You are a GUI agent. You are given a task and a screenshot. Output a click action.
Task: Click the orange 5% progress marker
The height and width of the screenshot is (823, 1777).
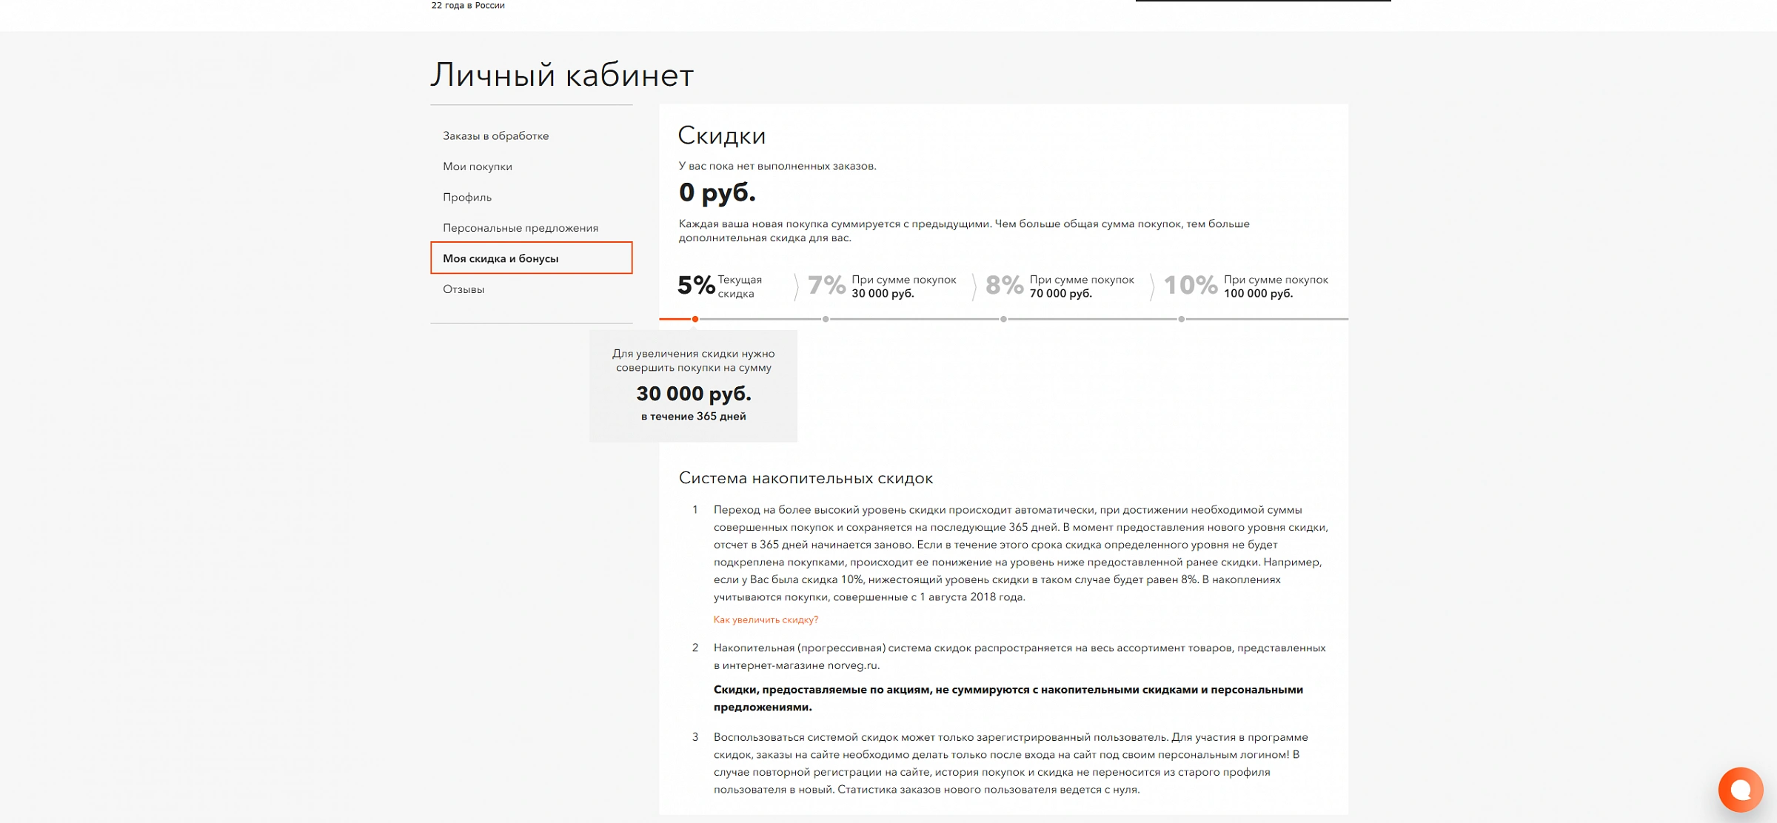[x=695, y=319]
